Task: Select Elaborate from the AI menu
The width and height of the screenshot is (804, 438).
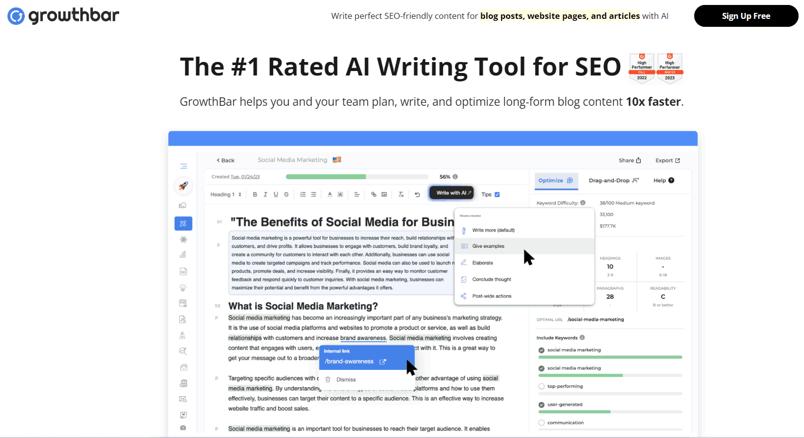Action: [524, 263]
